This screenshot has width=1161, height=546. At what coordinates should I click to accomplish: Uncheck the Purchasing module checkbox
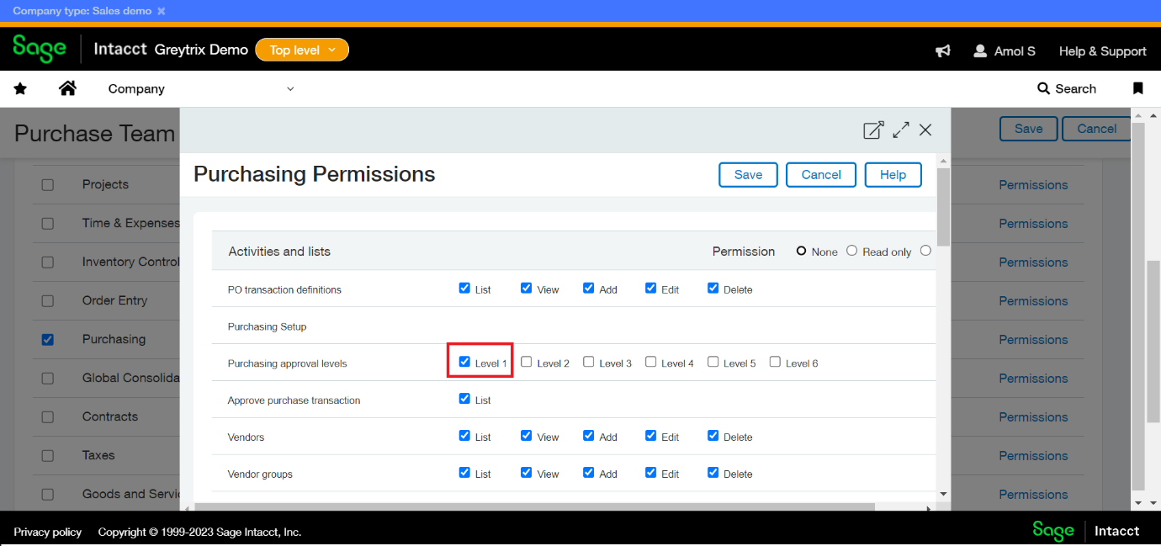(x=48, y=340)
